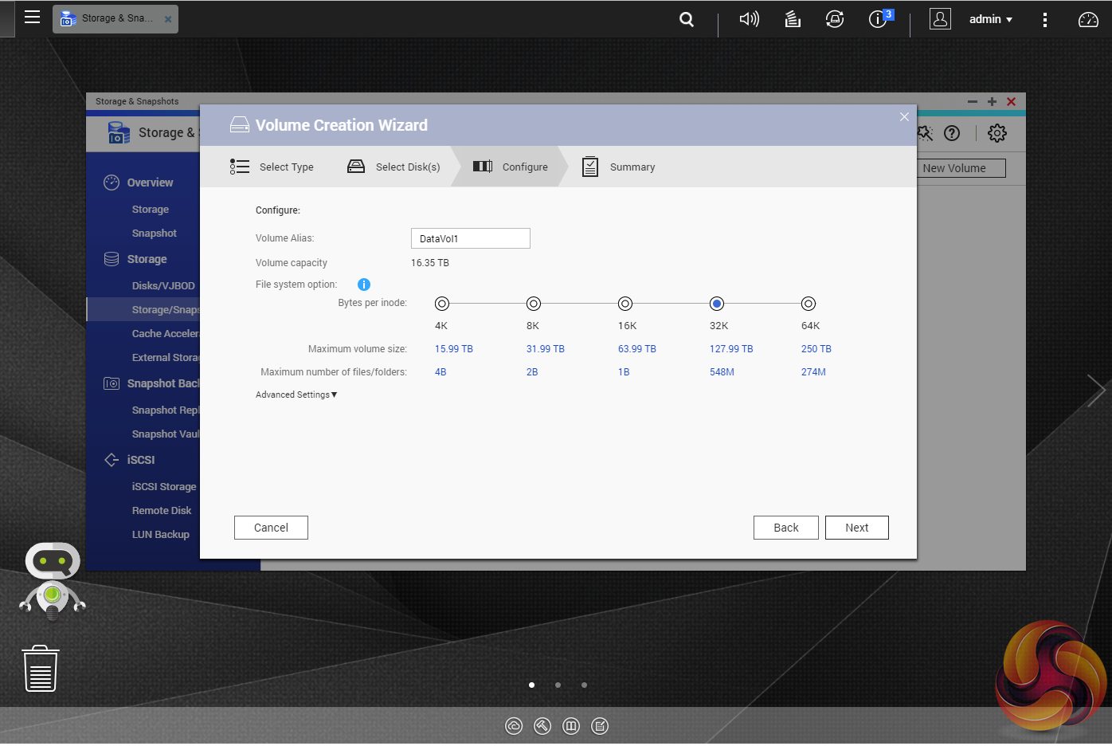The image size is (1112, 746).
Task: Expand Advanced Settings section
Action: (296, 395)
